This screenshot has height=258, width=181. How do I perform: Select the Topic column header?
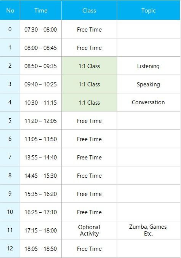point(148,10)
